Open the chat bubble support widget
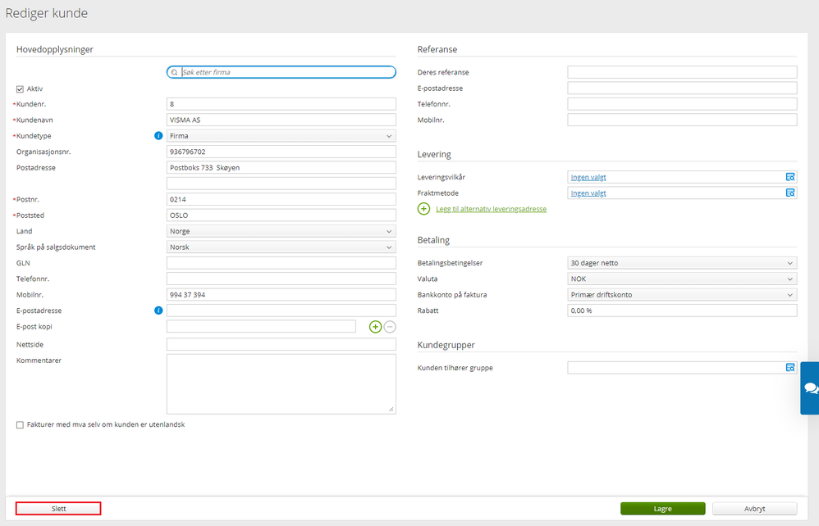Viewport: 819px width, 526px height. pyautogui.click(x=810, y=388)
